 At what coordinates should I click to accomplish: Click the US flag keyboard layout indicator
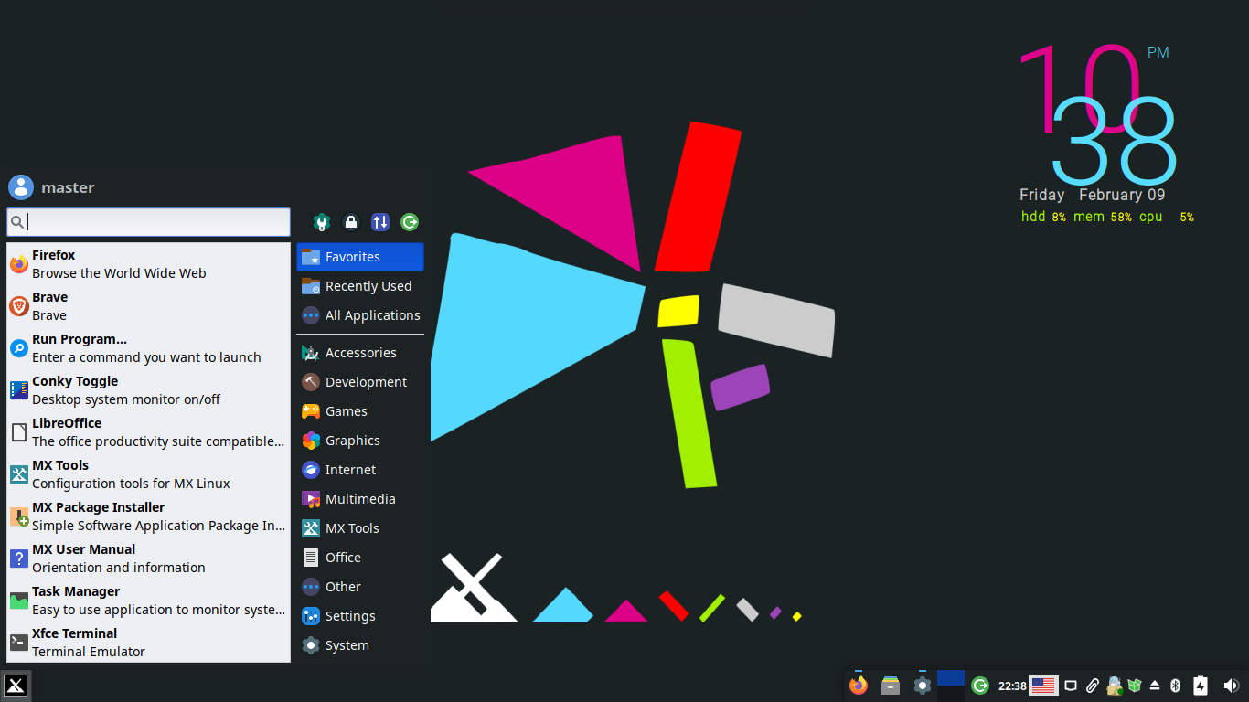[x=1043, y=686]
